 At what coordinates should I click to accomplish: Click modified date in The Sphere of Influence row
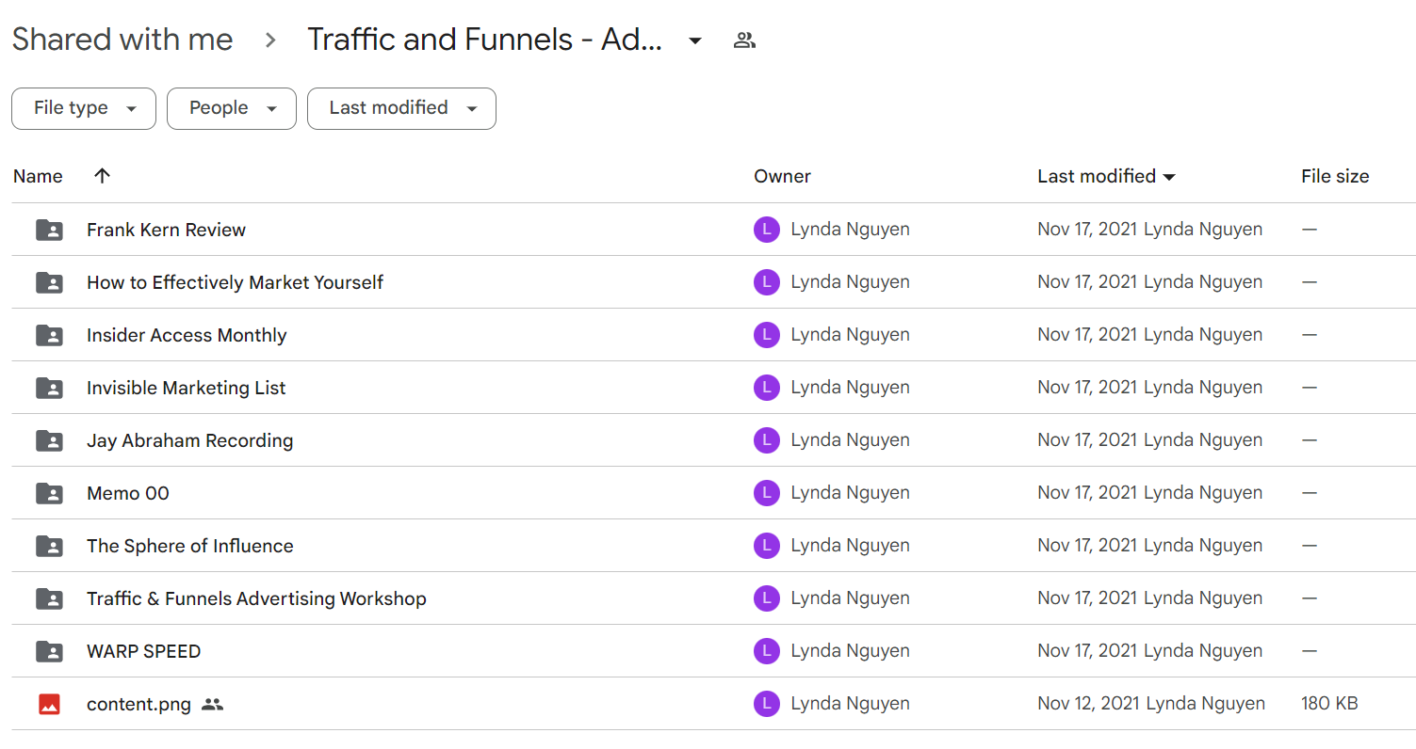tap(1087, 546)
